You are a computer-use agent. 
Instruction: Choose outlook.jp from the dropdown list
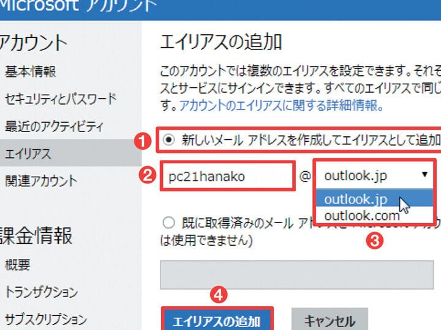click(x=374, y=198)
